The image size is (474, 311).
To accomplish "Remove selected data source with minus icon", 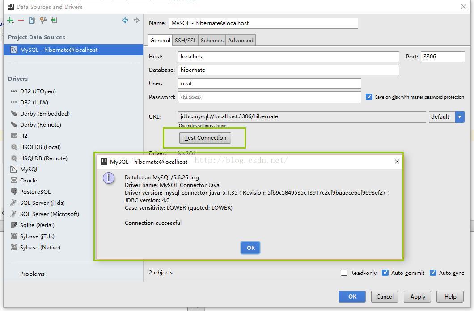I will click(21, 20).
